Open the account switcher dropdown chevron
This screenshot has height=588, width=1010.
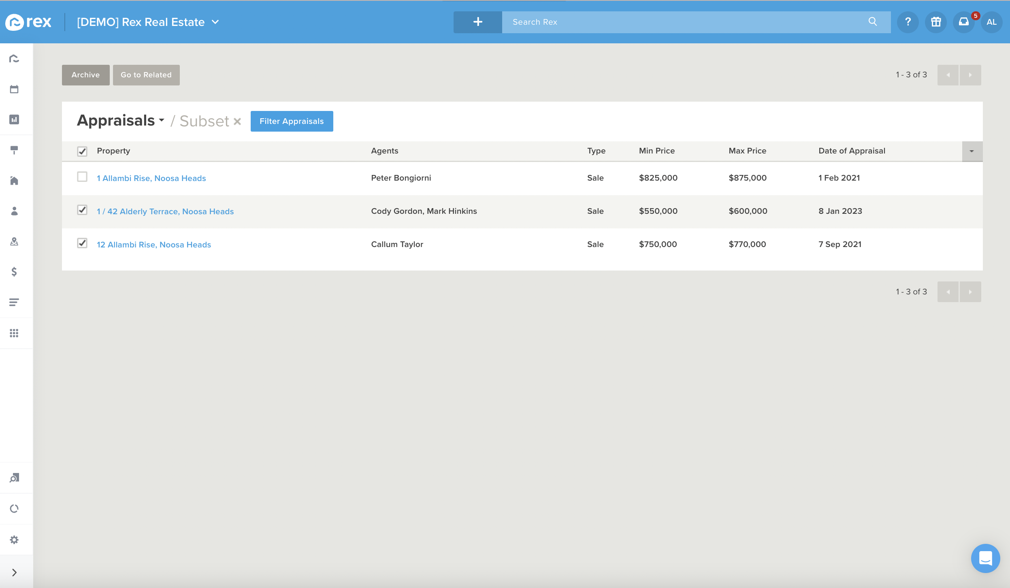click(x=215, y=22)
